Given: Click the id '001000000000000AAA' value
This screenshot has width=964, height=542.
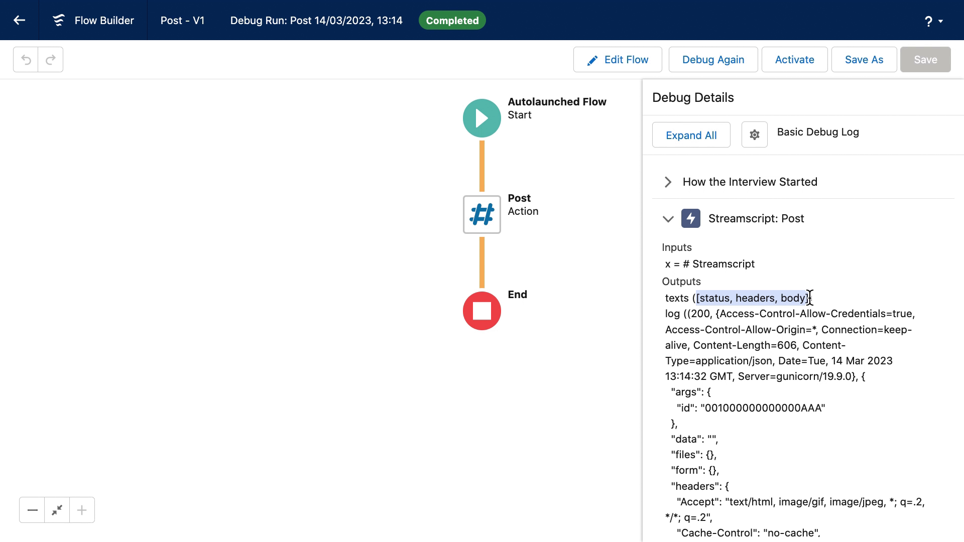Looking at the screenshot, I should coord(763,408).
